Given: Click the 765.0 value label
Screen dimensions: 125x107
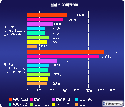Looking at the screenshot, I should 56,84.
